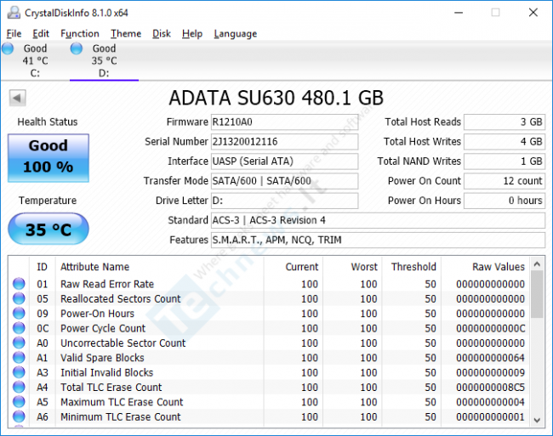Click the scroll up arrow of attribute list
This screenshot has height=436, width=553.
click(537, 264)
